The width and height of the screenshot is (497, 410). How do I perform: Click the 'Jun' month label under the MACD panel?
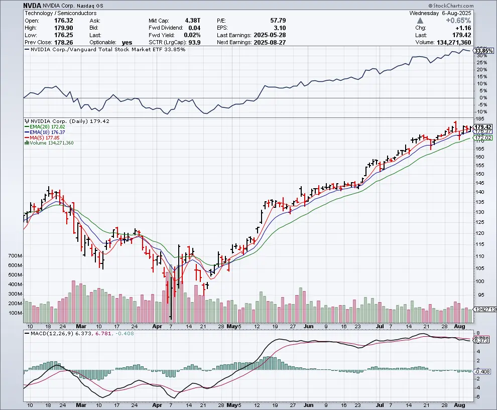point(308,405)
